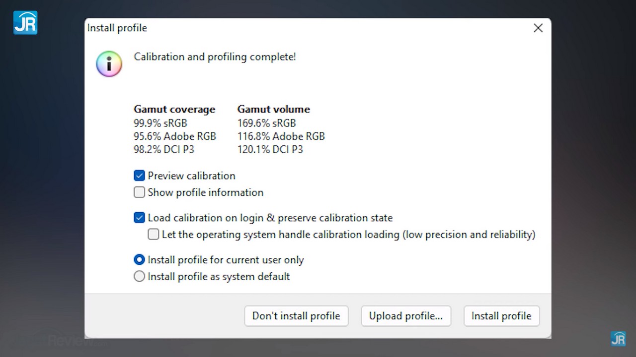The width and height of the screenshot is (636, 357).
Task: Select the 98.2% DCI P3 coverage value
Action: (163, 149)
